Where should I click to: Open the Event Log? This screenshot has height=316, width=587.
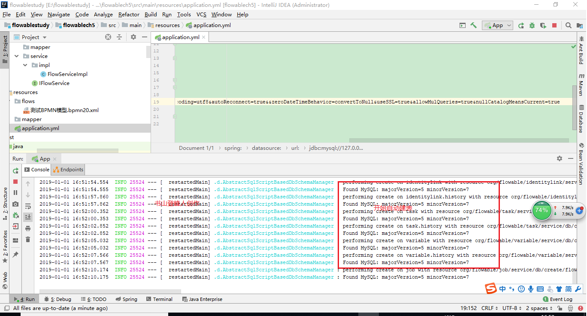click(x=557, y=299)
